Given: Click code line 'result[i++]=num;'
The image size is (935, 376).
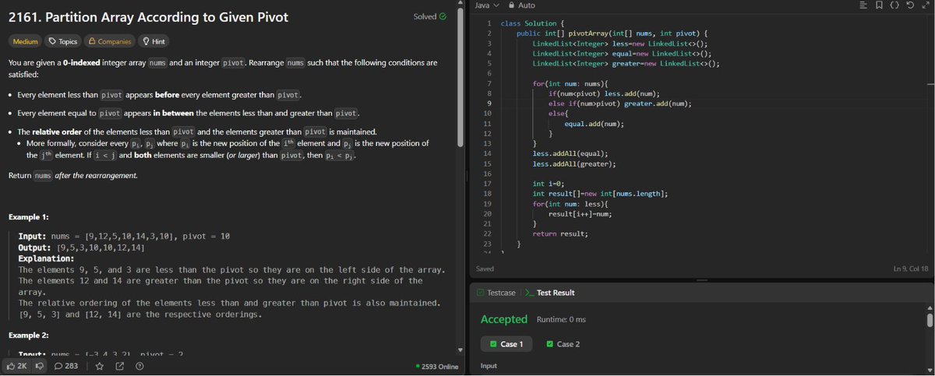Looking at the screenshot, I should [580, 213].
